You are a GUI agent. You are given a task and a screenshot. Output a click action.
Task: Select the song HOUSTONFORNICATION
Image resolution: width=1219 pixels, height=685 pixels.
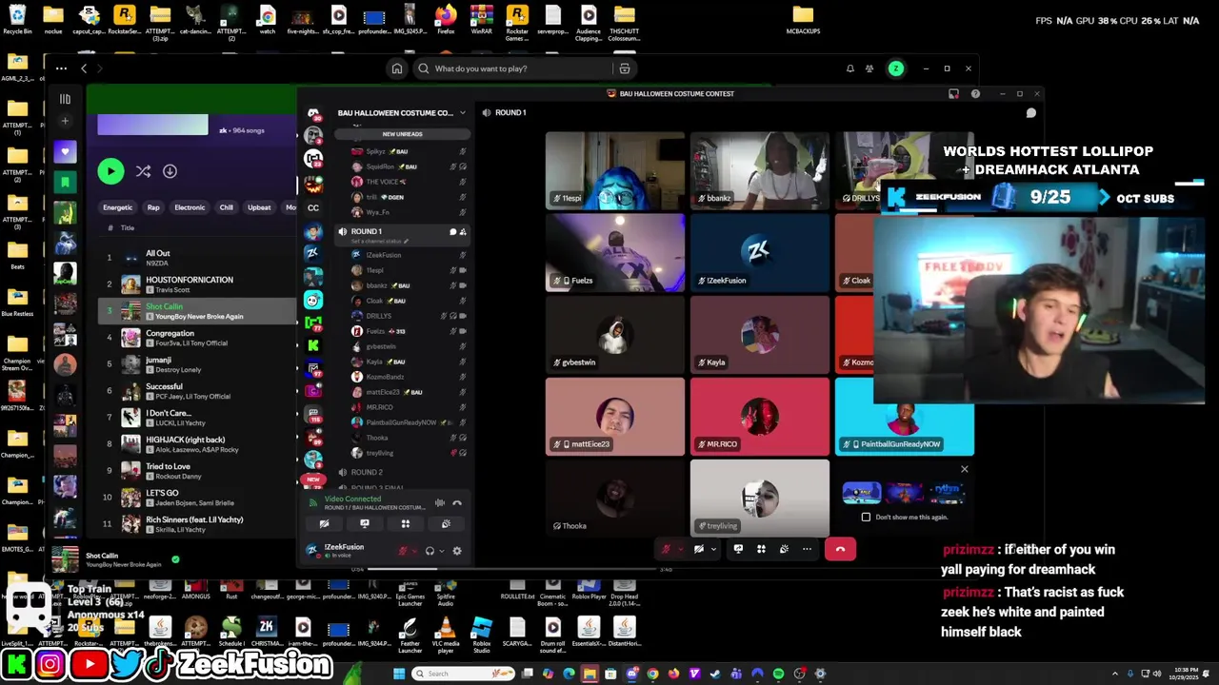coord(190,280)
